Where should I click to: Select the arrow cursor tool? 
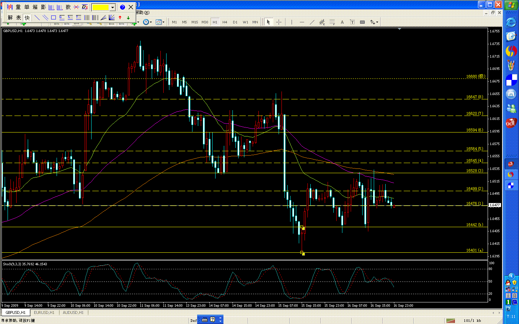coord(268,22)
